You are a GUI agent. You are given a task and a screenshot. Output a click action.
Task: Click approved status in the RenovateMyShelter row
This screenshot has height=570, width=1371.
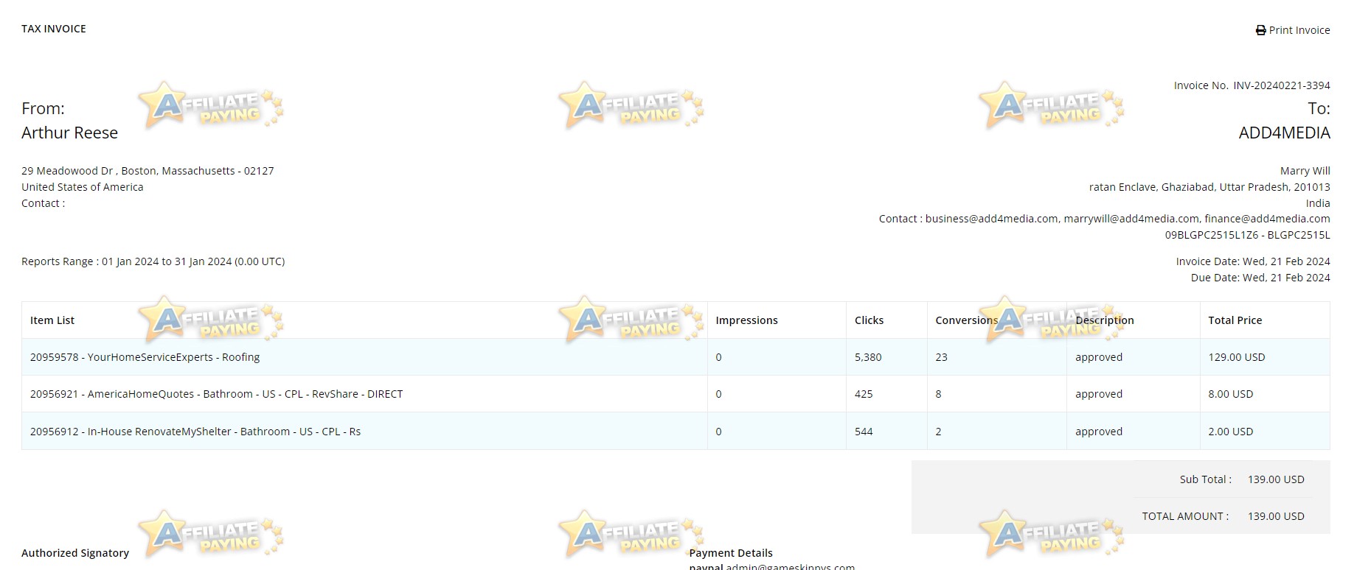(x=1099, y=432)
